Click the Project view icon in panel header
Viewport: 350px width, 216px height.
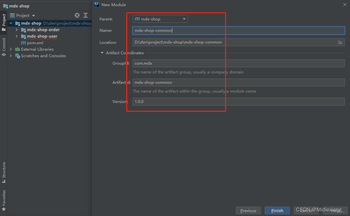pos(12,15)
